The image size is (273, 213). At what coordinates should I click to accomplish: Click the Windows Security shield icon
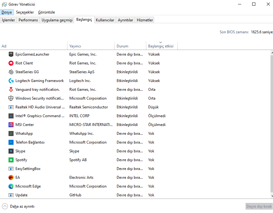11,98
